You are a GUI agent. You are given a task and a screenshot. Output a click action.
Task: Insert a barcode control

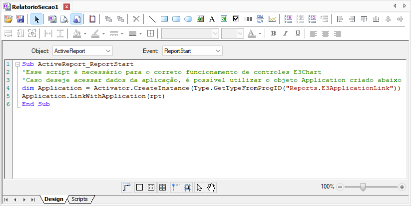coord(248,19)
